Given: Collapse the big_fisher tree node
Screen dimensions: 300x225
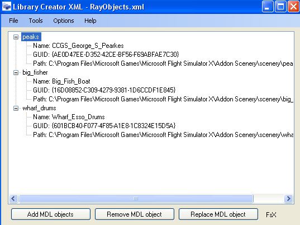Looking at the screenshot, I should click(x=16, y=72).
